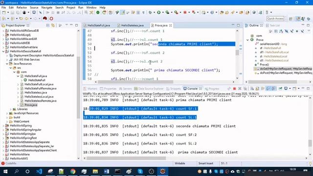Open the Window menu

(x=91, y=7)
